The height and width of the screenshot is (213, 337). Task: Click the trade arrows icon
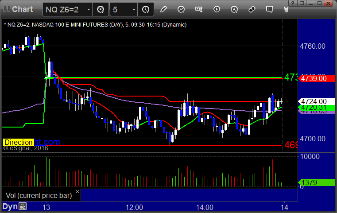pos(252,9)
